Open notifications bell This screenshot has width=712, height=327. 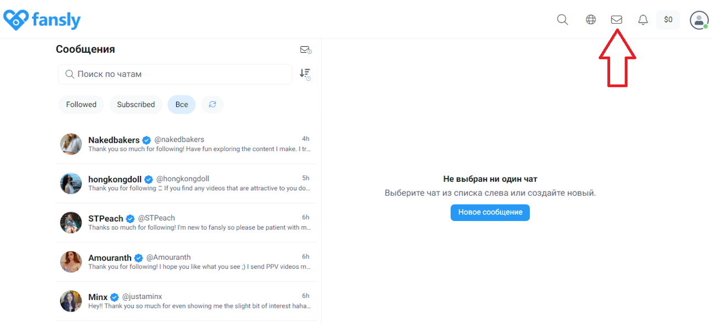pos(643,20)
